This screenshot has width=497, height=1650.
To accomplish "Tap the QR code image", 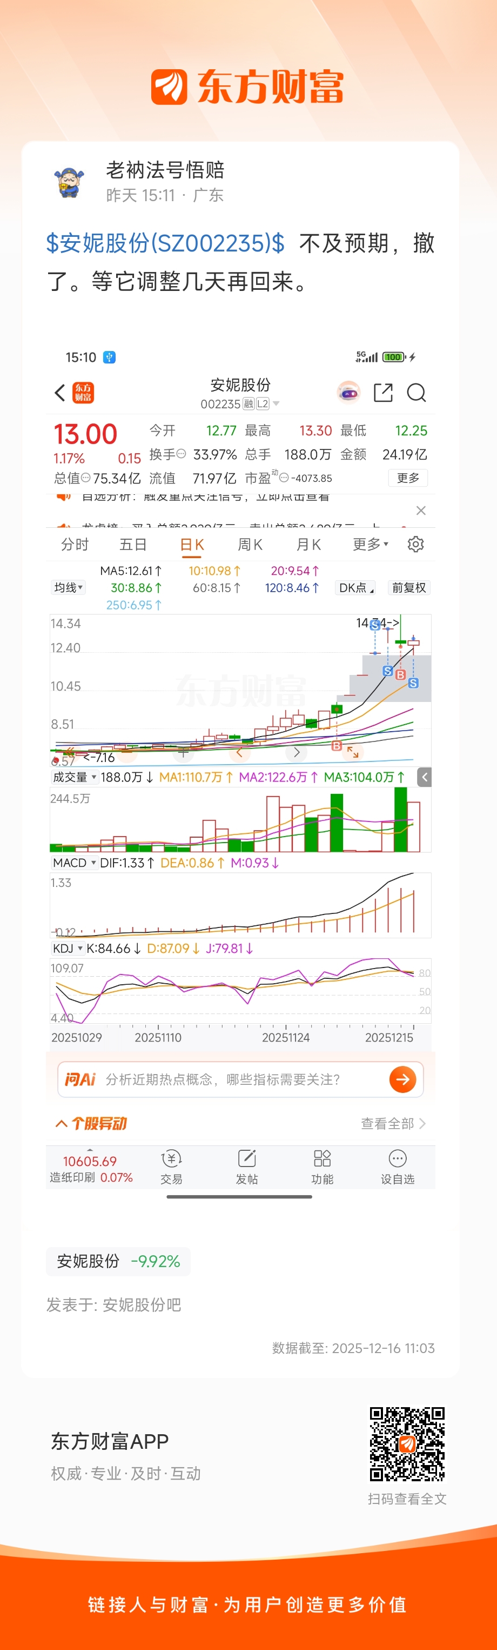I will 407,1444.
